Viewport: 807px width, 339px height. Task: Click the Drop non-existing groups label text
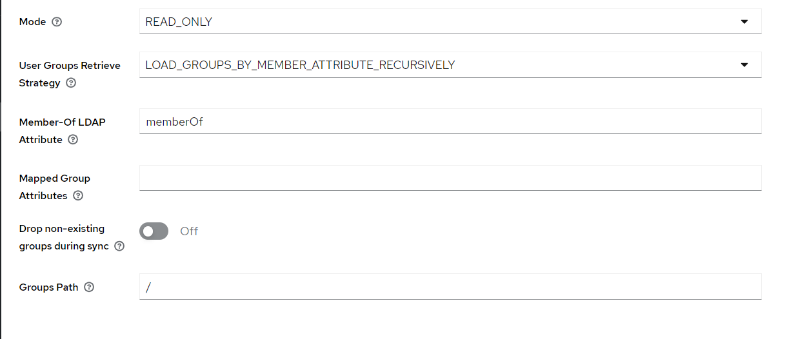pyautogui.click(x=64, y=237)
